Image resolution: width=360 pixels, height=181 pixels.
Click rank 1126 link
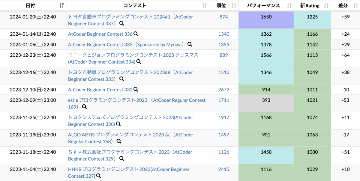point(224,152)
